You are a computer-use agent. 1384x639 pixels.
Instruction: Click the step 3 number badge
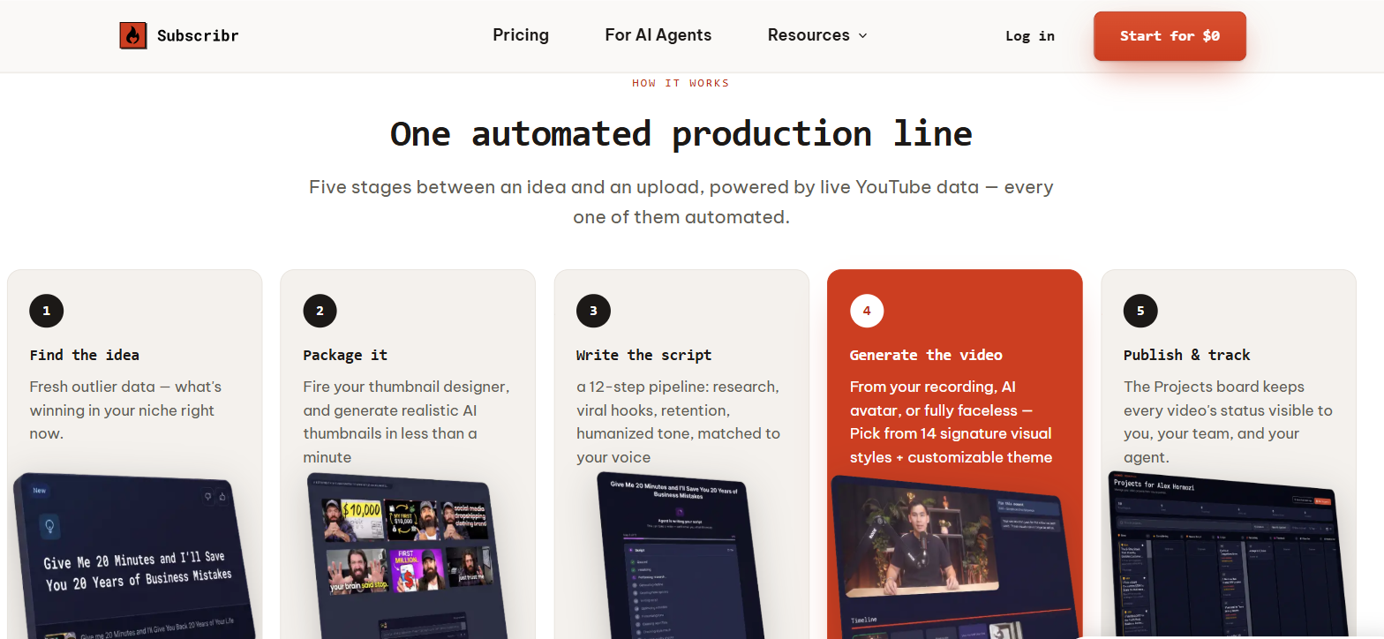coord(593,311)
